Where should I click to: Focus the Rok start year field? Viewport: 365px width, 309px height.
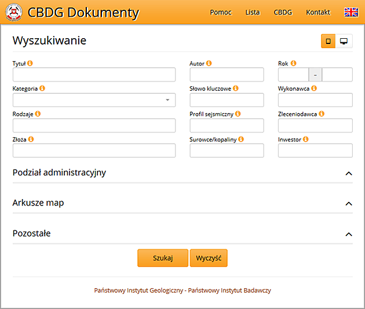(293, 75)
